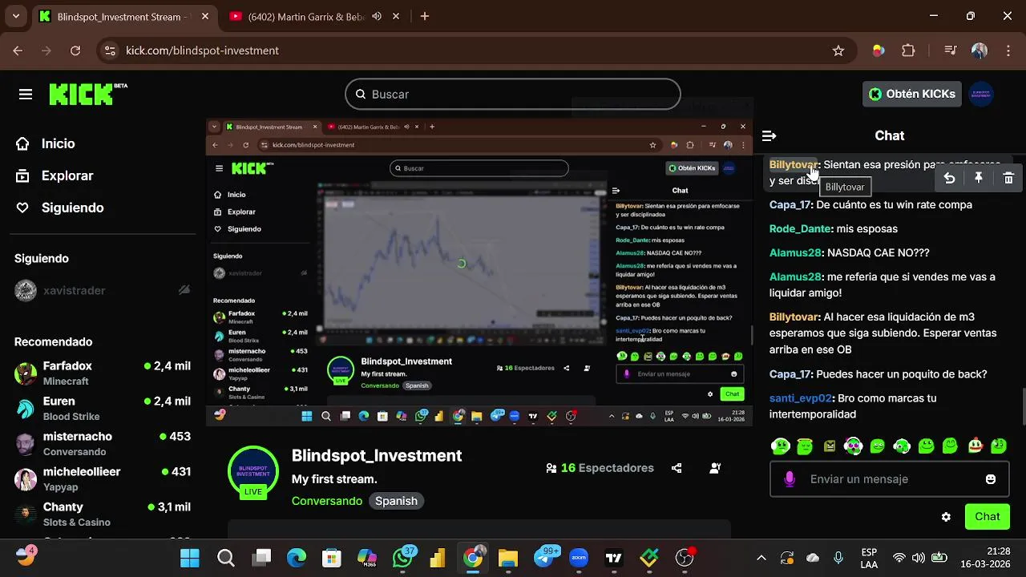Click the Blindspot Investment LIVE avatar
The image size is (1026, 577).
coord(253,471)
